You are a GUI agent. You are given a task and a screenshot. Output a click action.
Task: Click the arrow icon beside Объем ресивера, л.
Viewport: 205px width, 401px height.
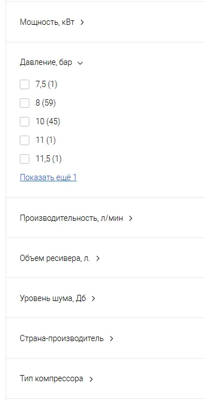coord(98,259)
